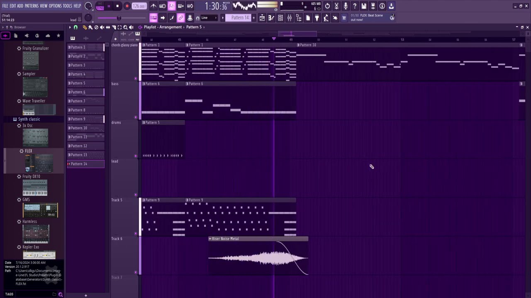The image size is (531, 298).
Task: Select the Slice tool in Playlist
Action: 114,27
